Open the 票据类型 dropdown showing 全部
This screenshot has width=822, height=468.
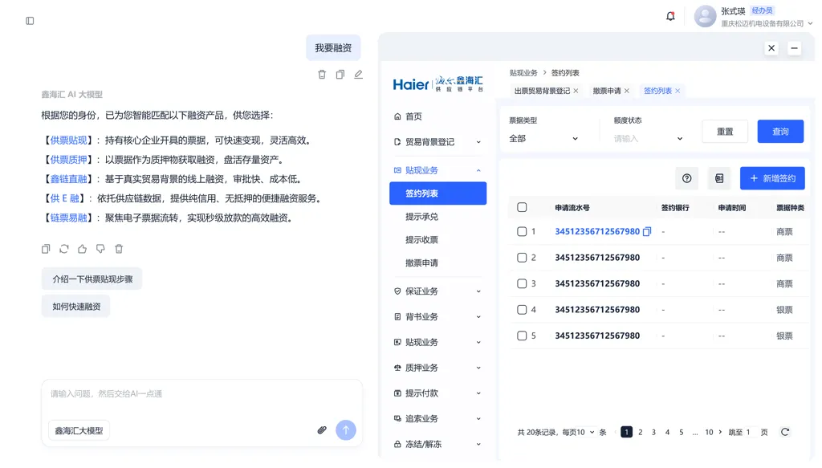543,139
